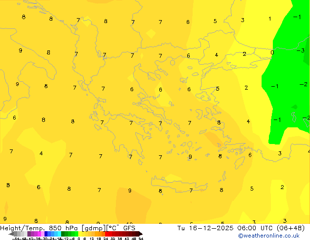Viewport: 310px width, 240px height.
Task: Click the 0 temperature value on the map
Action: (272, 52)
